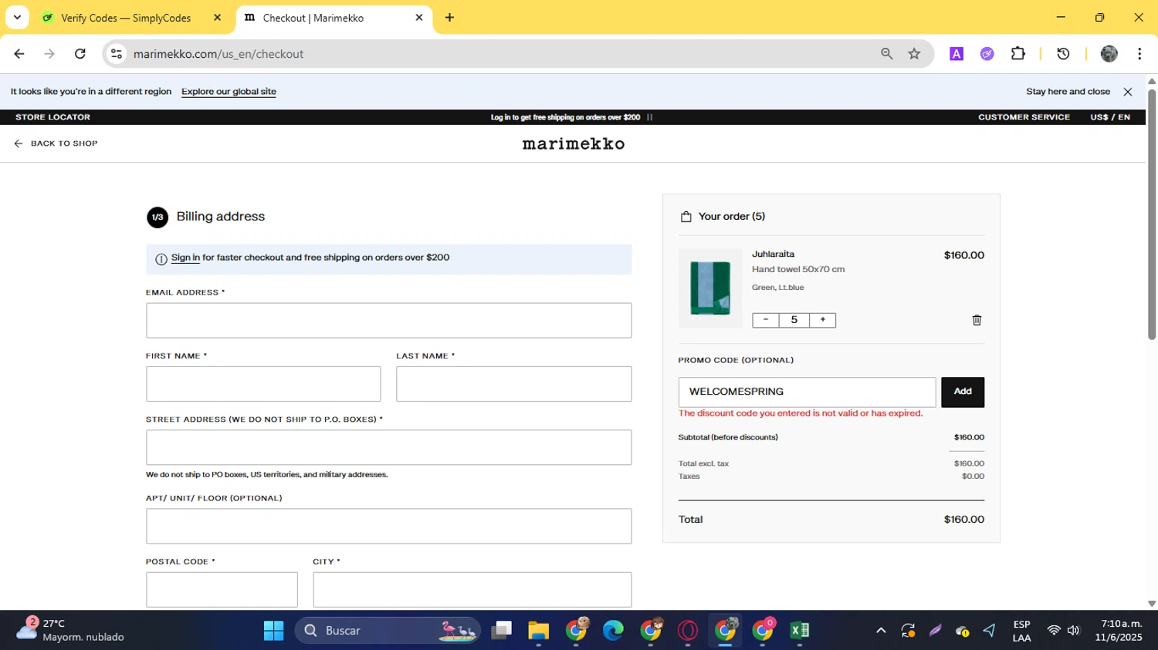Image resolution: width=1158 pixels, height=650 pixels.
Task: Go Back to Shop
Action: (56, 143)
